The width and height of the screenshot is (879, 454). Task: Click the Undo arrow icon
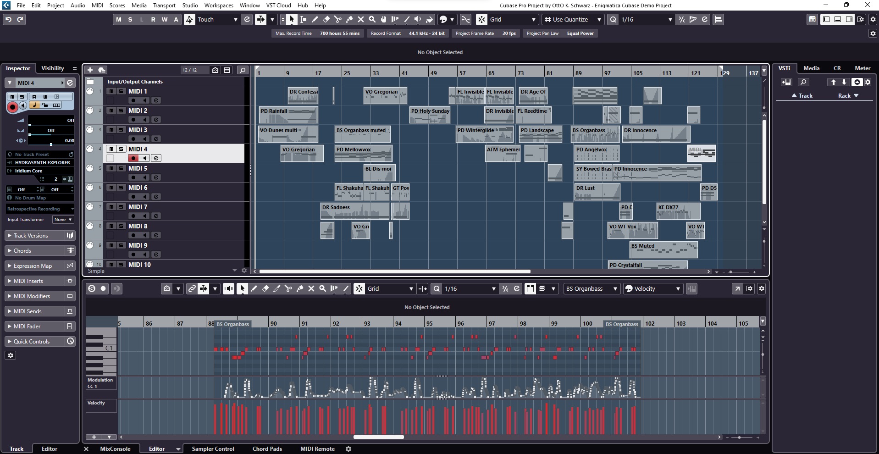[8, 19]
